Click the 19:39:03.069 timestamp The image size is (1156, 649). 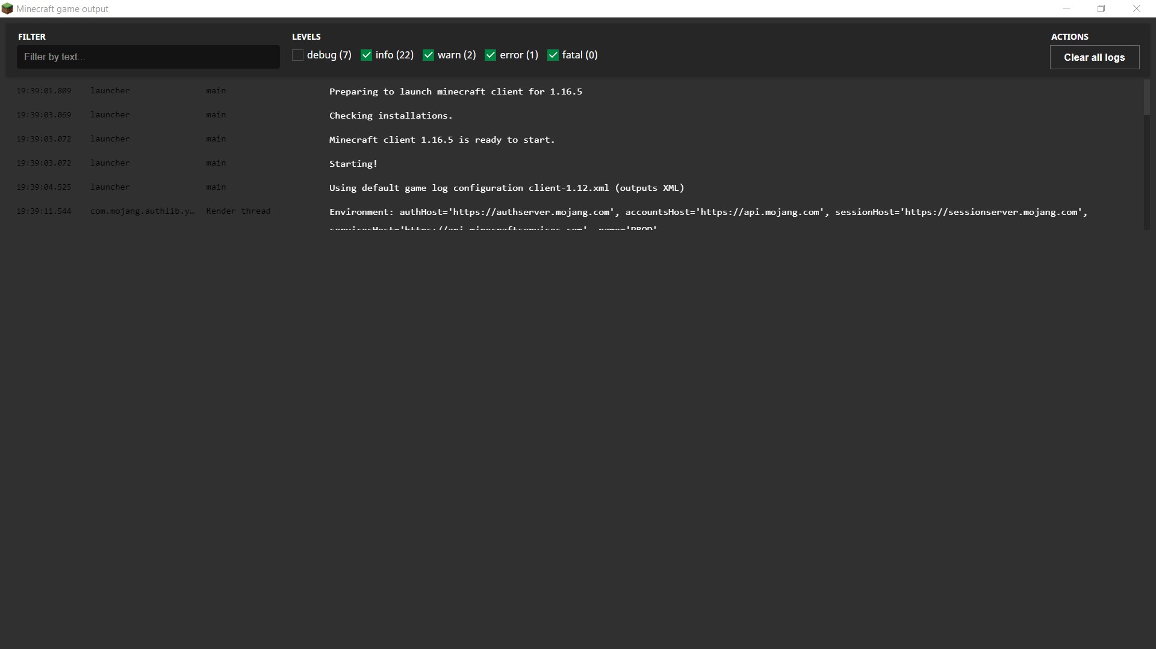(44, 115)
